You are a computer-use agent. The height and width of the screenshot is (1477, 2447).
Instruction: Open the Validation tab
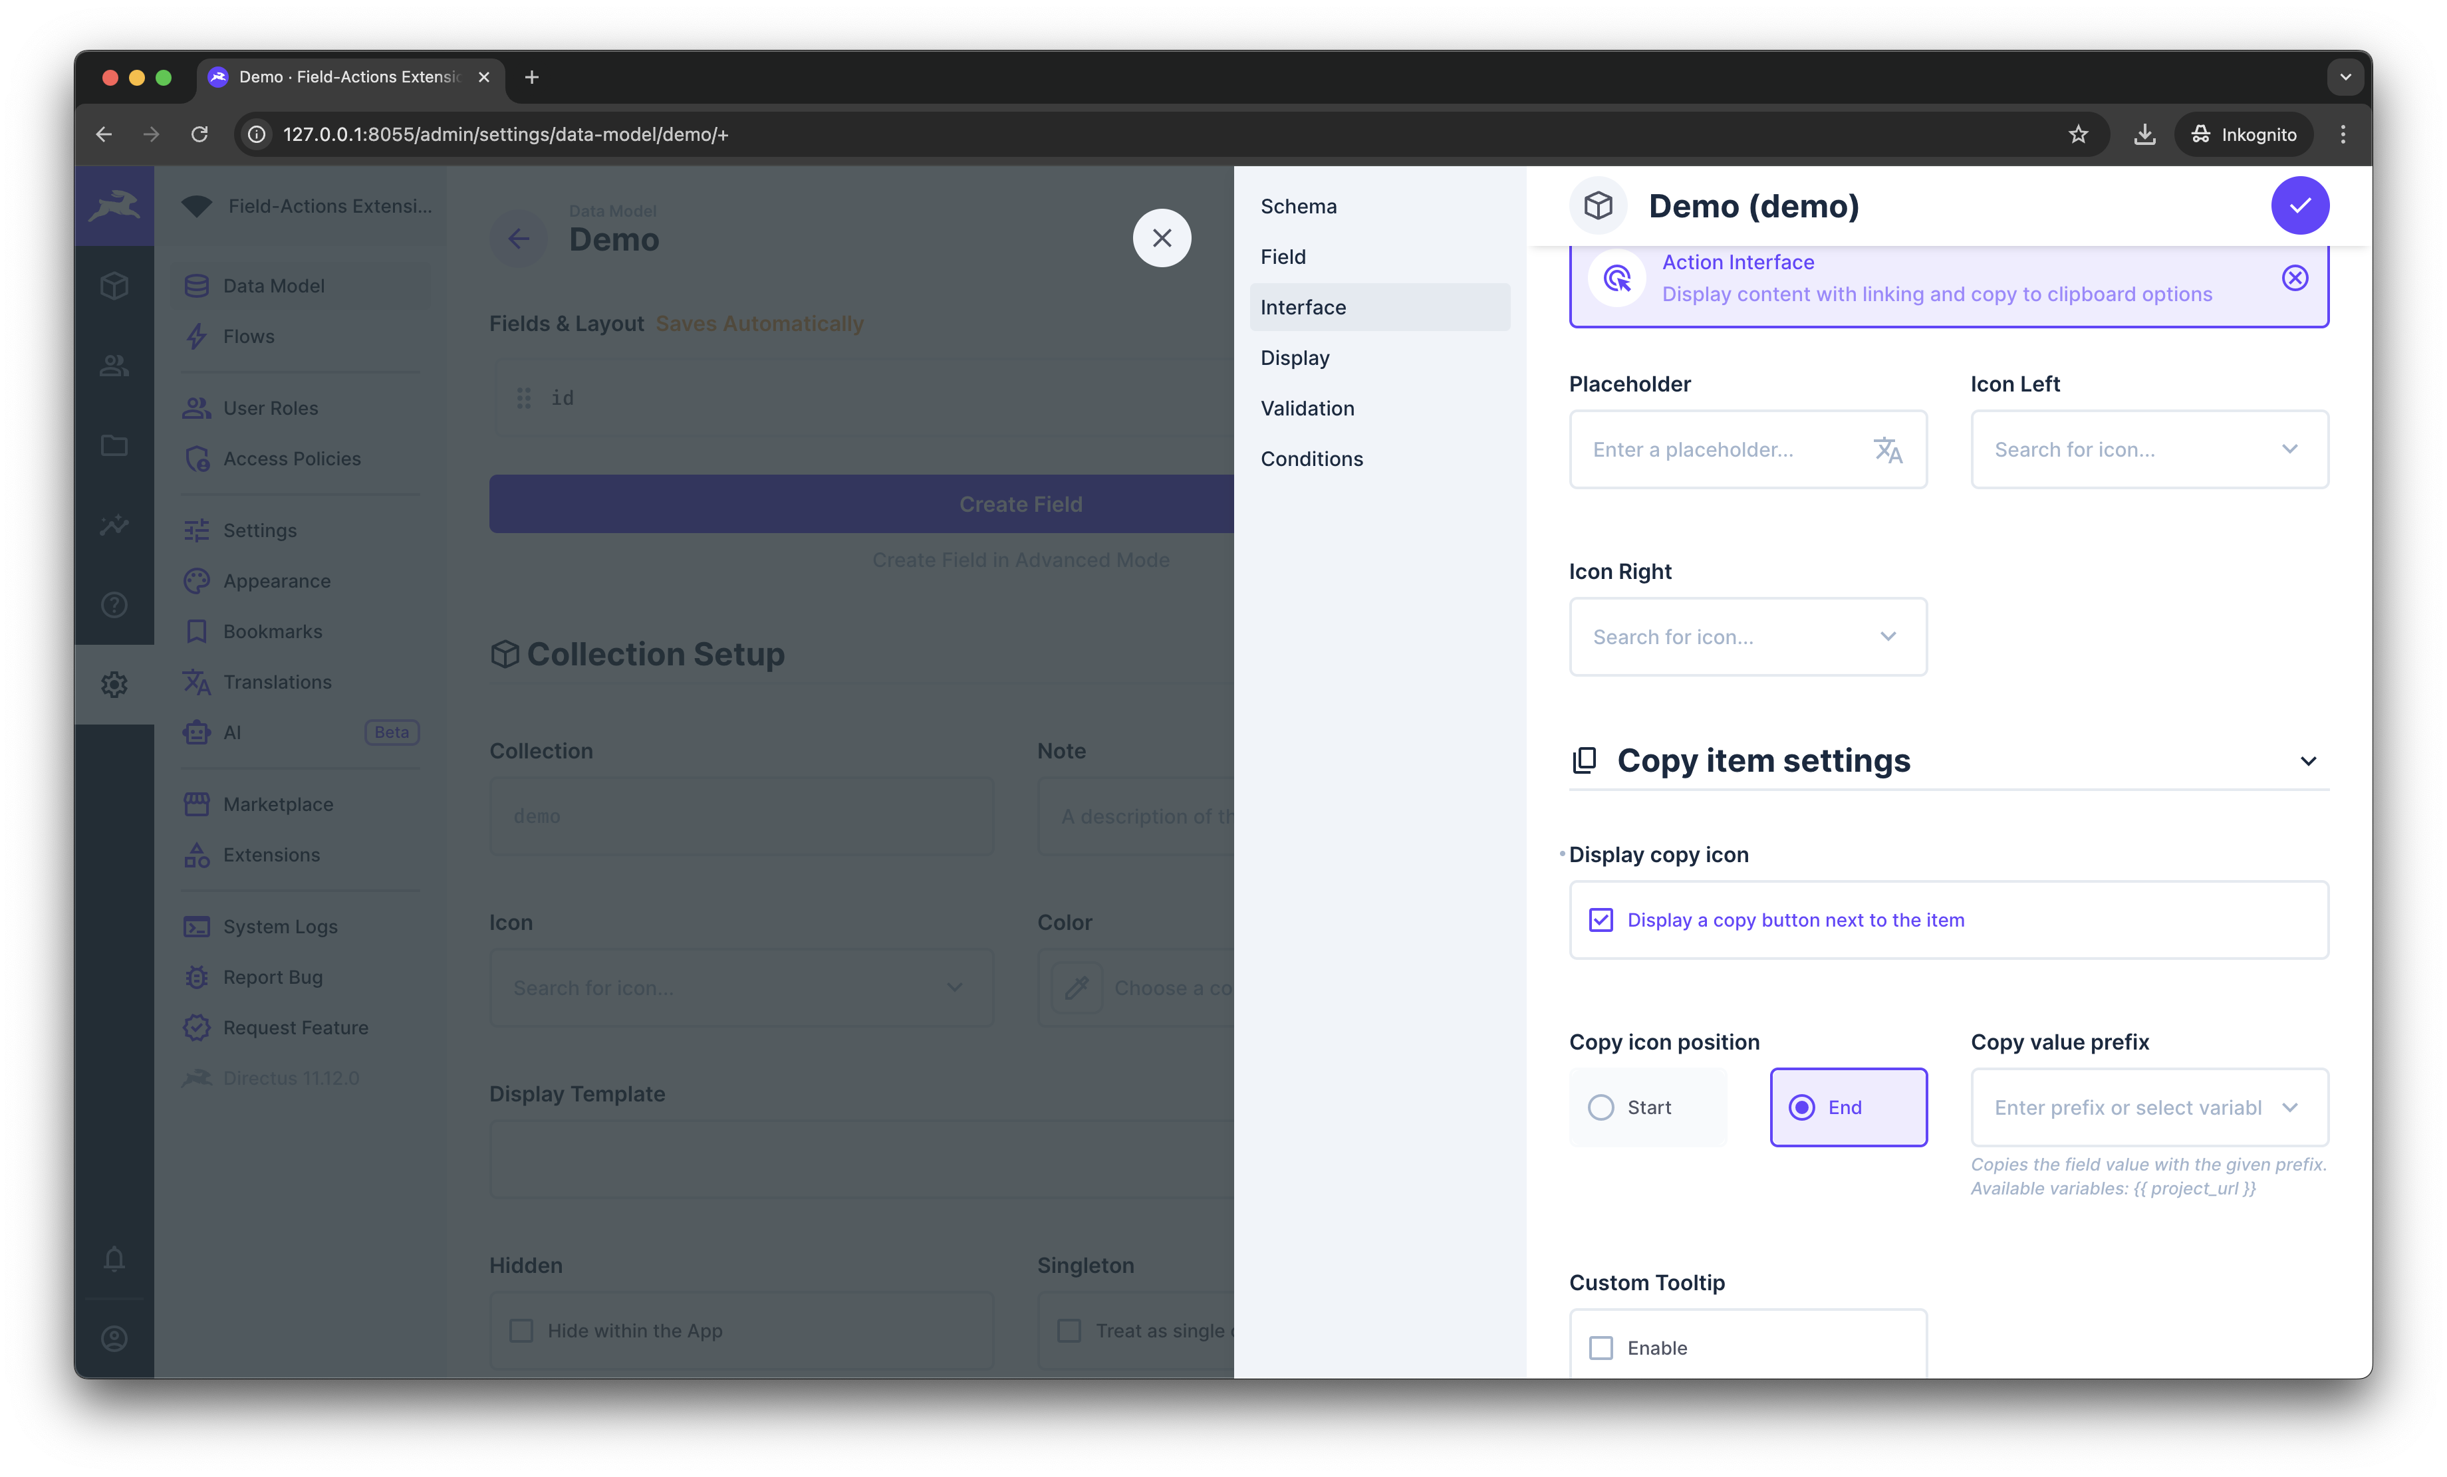1307,408
